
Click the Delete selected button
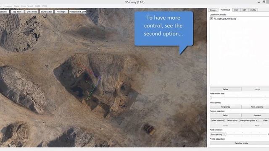[217, 120]
